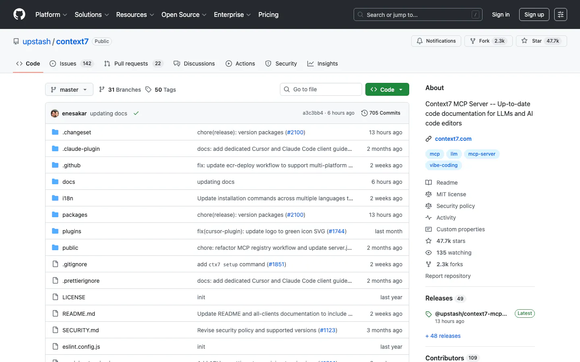
Task: View the Insights tab
Action: [323, 64]
